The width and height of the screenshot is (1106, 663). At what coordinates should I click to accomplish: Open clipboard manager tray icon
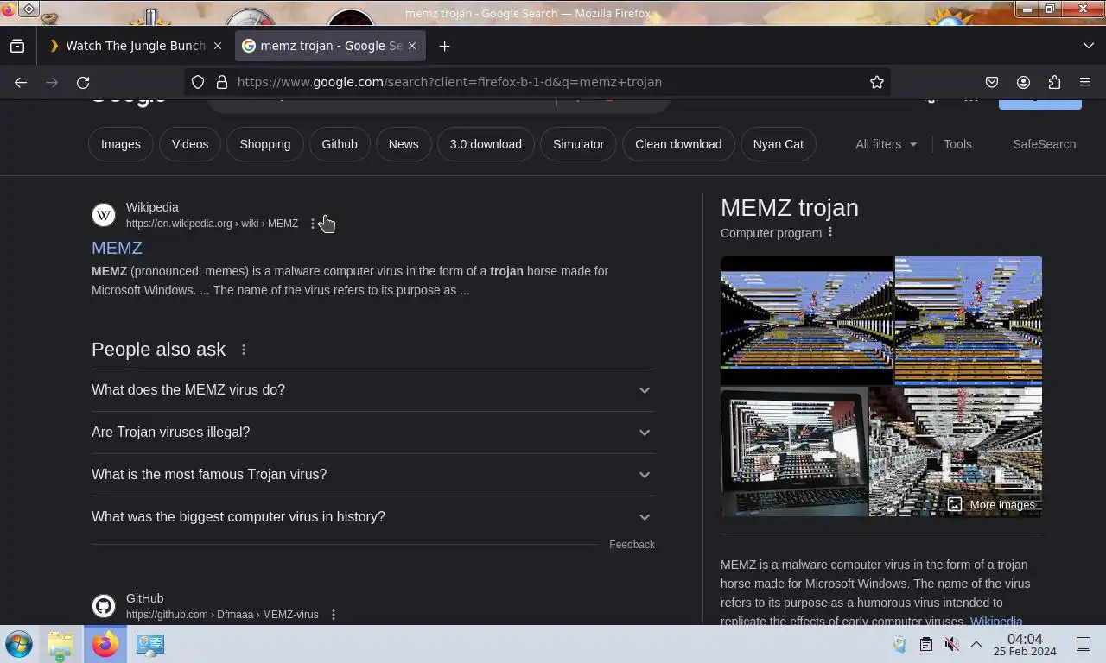(925, 644)
